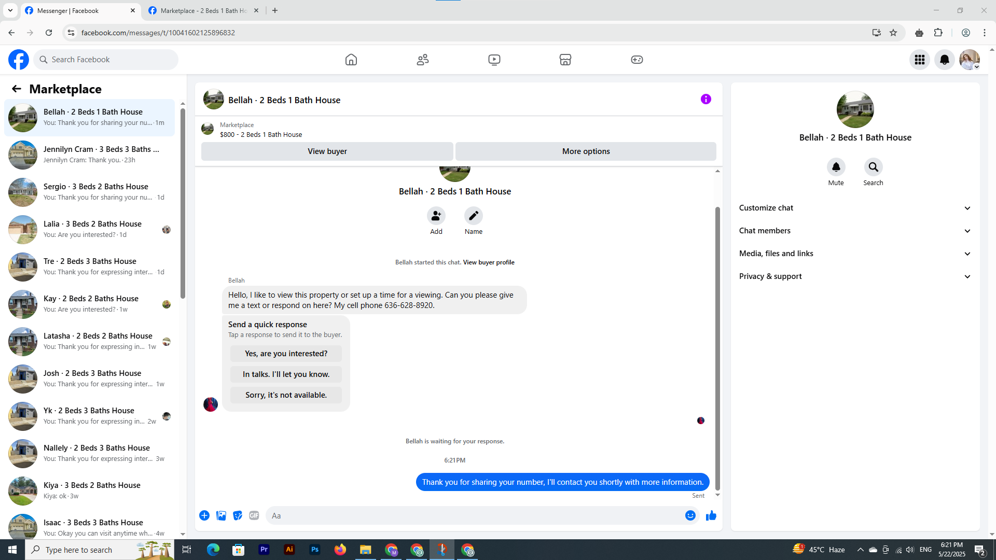
Task: Expand the Chat members section
Action: [x=855, y=231]
